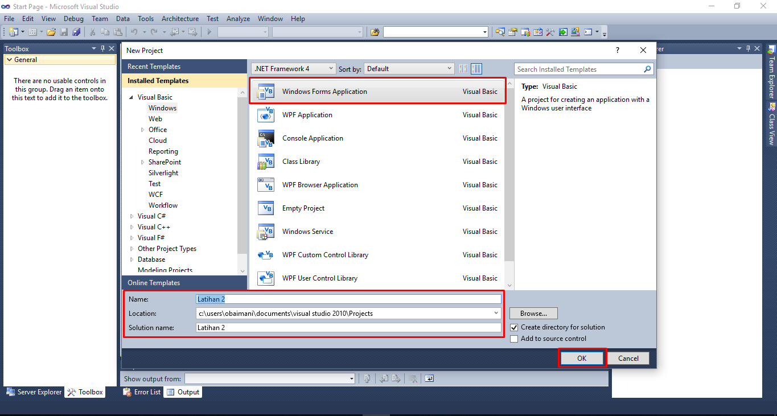This screenshot has height=416, width=777.
Task: Click the Cut scissors toolbar icon
Action: (x=92, y=32)
